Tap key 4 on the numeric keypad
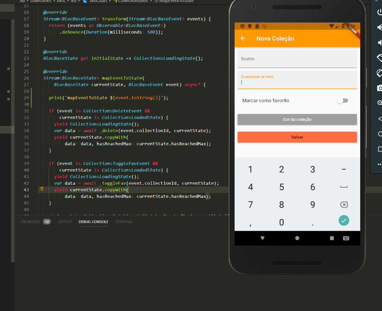 (x=250, y=187)
